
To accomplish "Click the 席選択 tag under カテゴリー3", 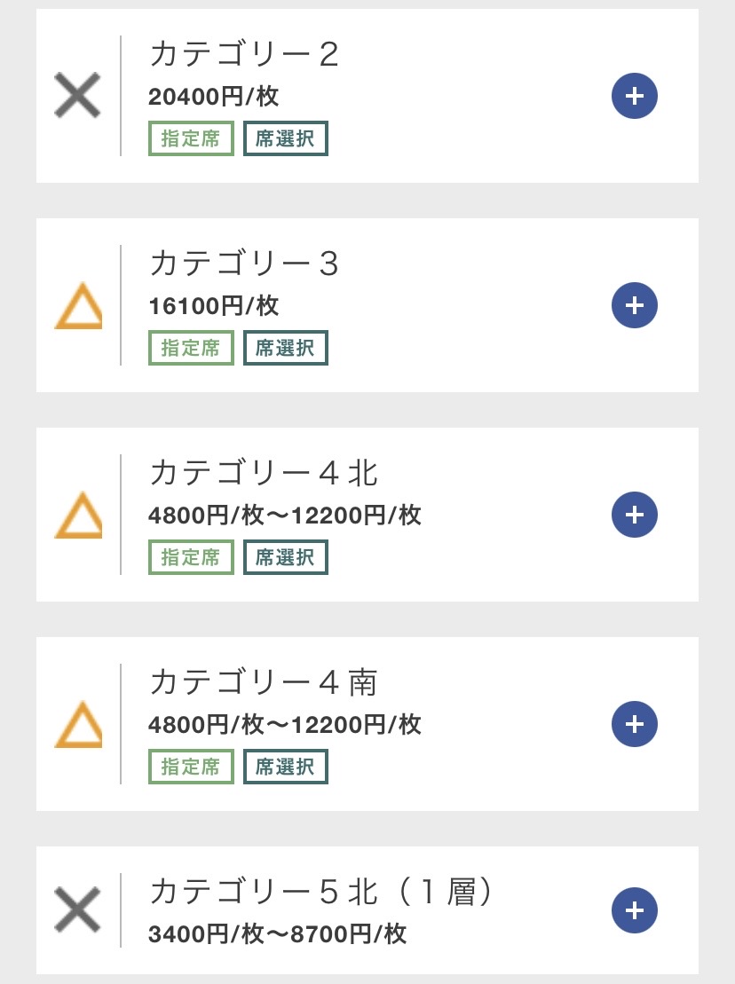I will coord(286,349).
